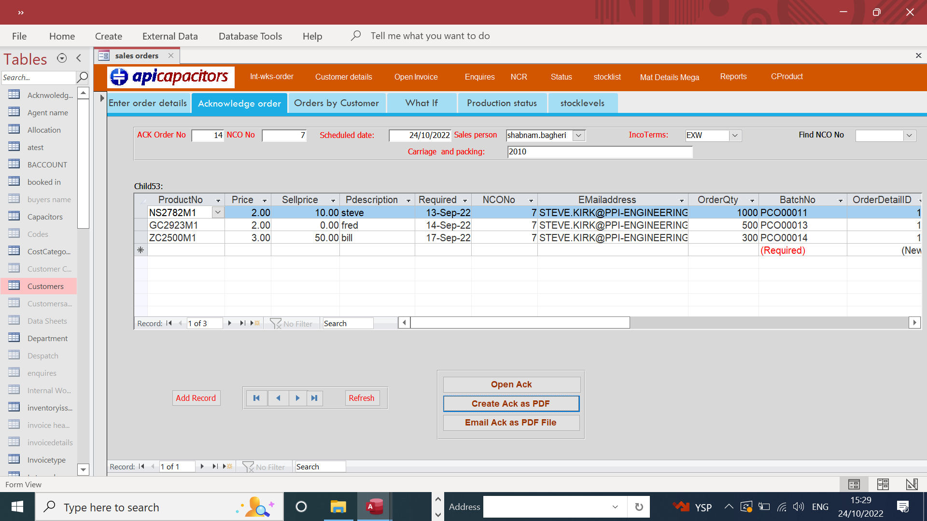Open the IncoTerms dropdown
This screenshot has height=521, width=927.
tap(735, 136)
